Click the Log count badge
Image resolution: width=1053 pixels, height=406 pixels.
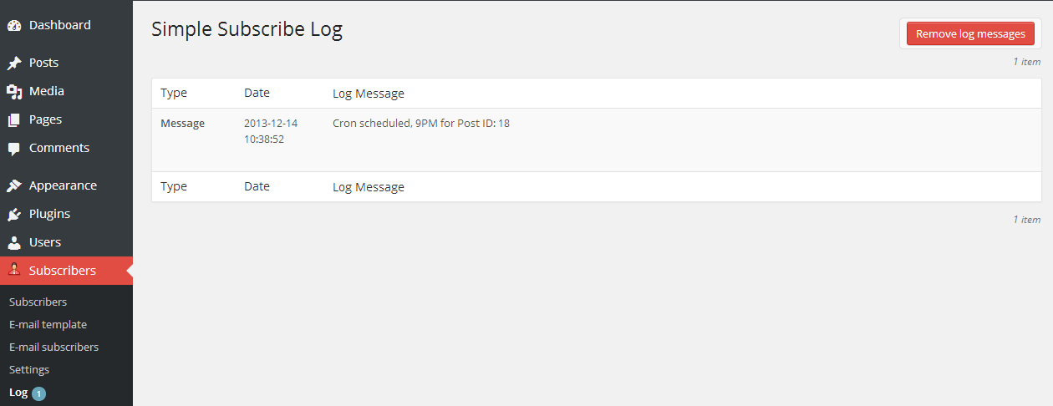(x=39, y=393)
